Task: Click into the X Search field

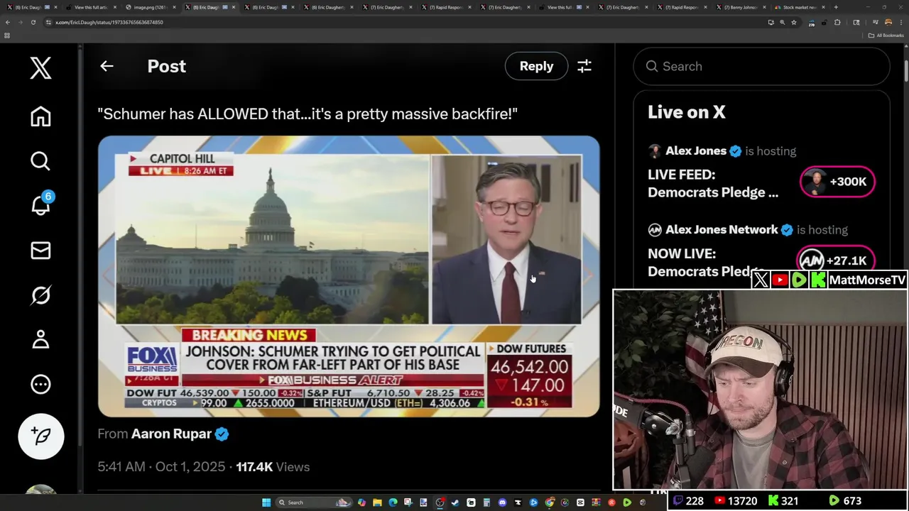Action: [761, 66]
